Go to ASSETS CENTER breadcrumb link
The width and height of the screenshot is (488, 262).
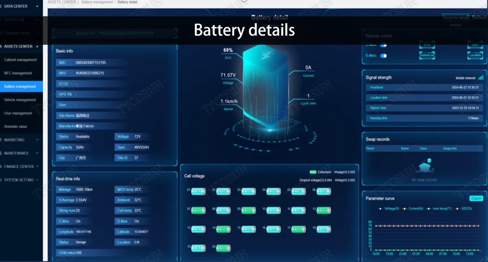coord(61,2)
